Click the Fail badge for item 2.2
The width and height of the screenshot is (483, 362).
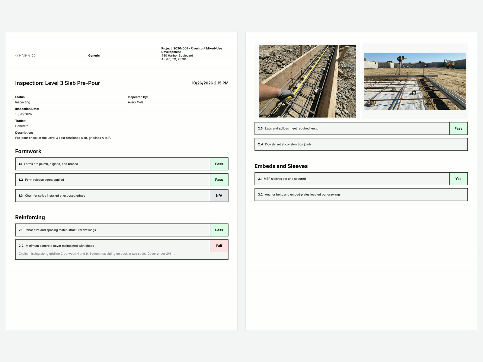pyautogui.click(x=219, y=246)
